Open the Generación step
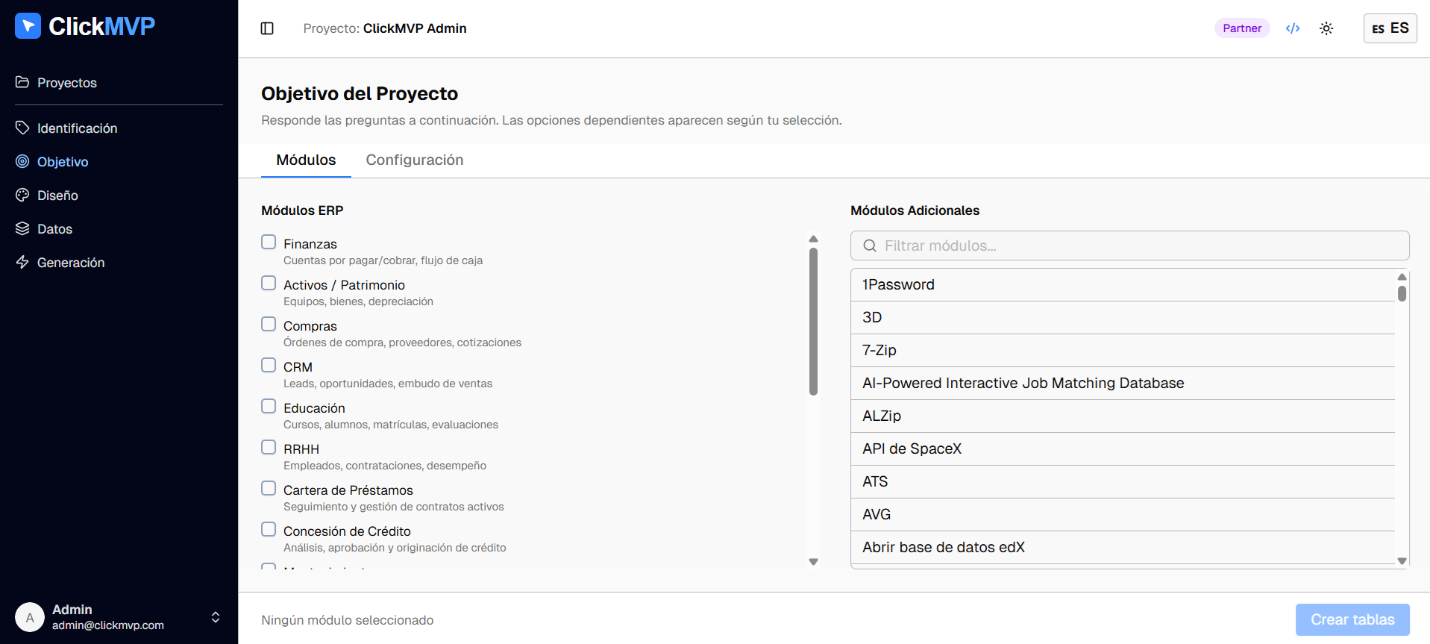The image size is (1430, 644). (x=71, y=262)
